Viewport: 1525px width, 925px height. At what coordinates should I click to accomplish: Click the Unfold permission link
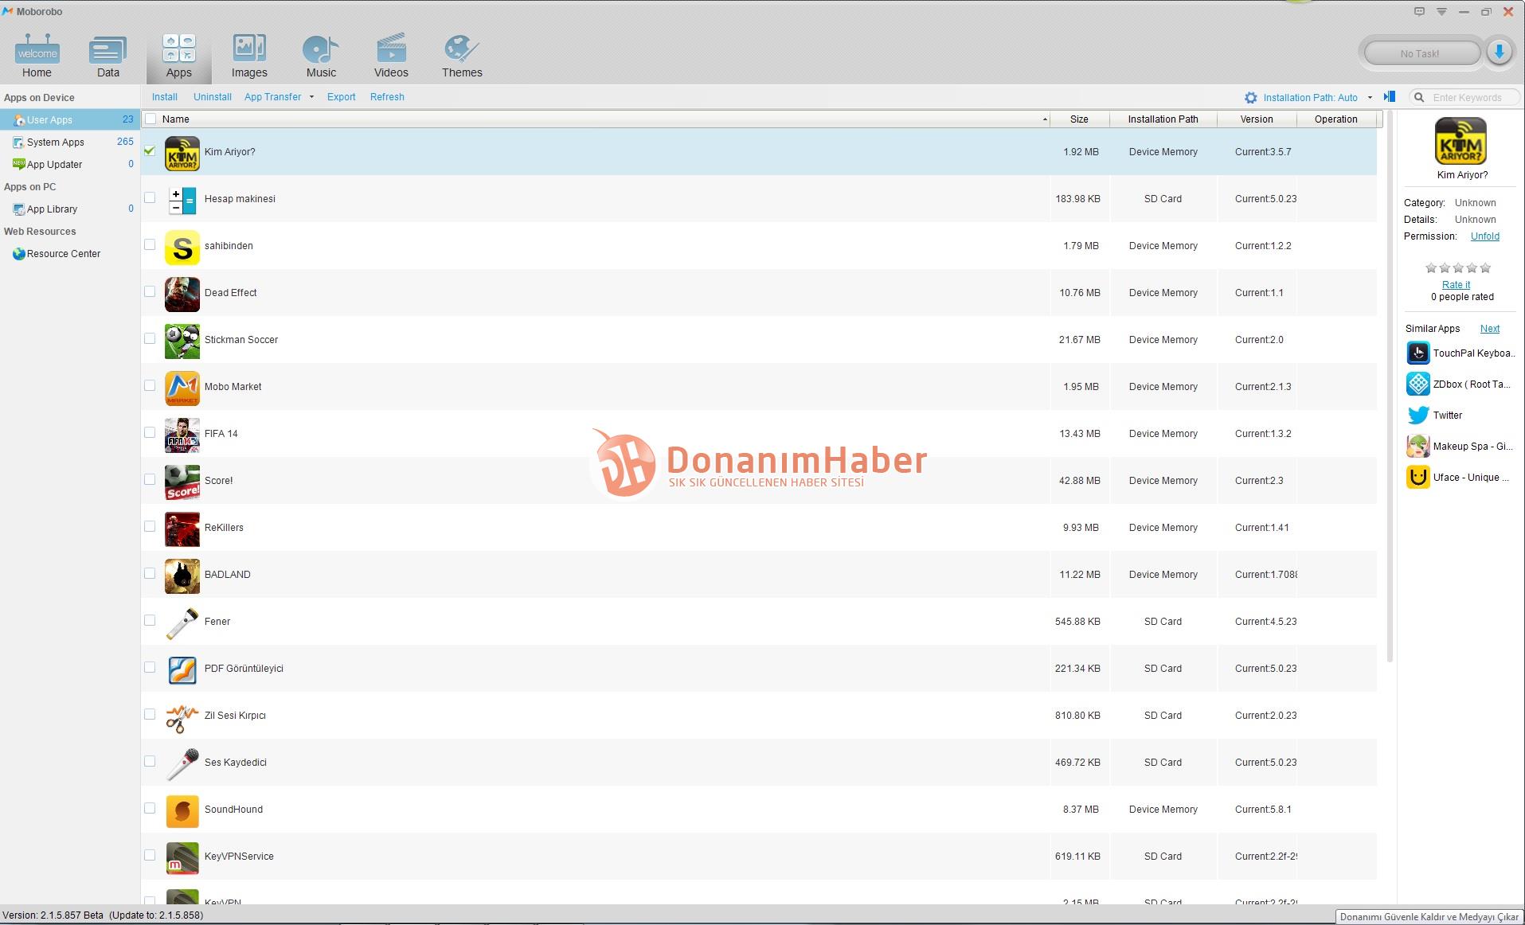1484,236
